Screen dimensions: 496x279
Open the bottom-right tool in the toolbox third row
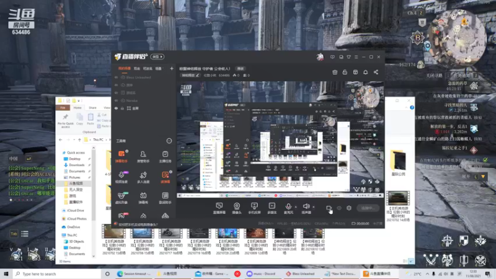[165, 198]
